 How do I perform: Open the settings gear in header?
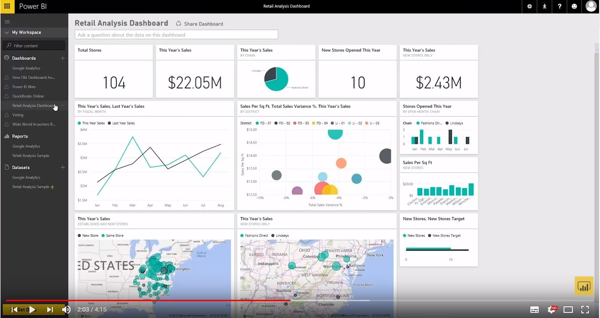tap(529, 7)
